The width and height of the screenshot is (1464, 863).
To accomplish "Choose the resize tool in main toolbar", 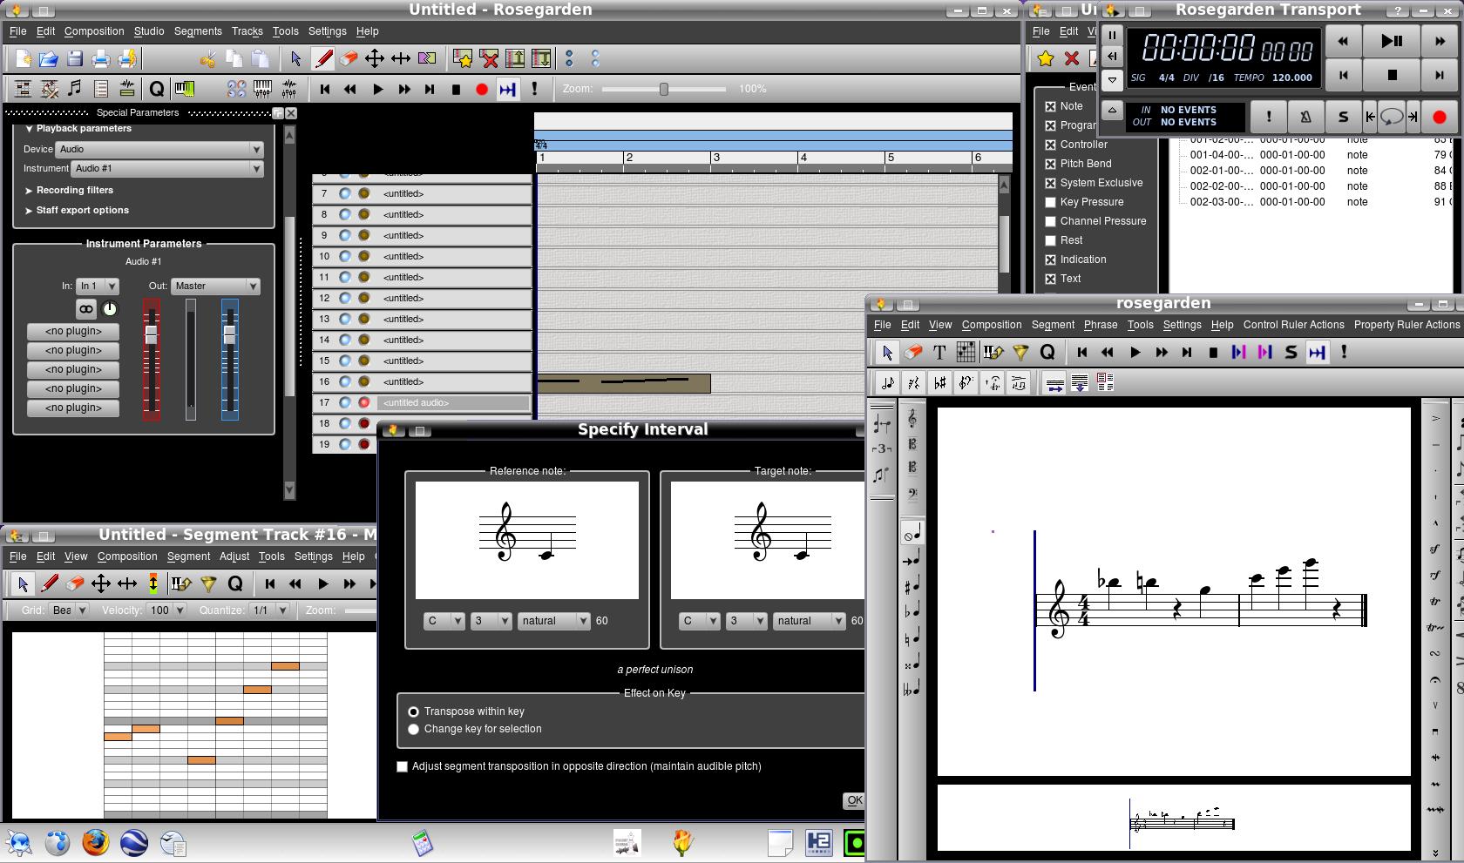I will click(x=401, y=58).
